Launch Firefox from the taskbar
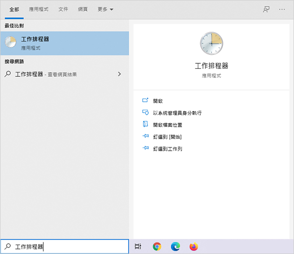 click(x=194, y=247)
